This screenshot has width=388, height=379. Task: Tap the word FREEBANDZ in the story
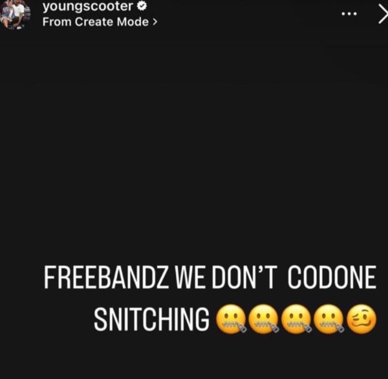105,277
